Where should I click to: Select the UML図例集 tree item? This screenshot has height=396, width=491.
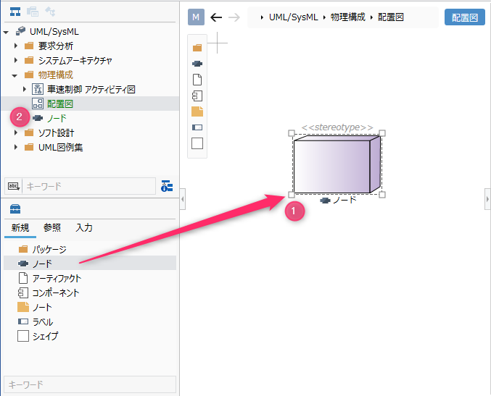point(60,147)
